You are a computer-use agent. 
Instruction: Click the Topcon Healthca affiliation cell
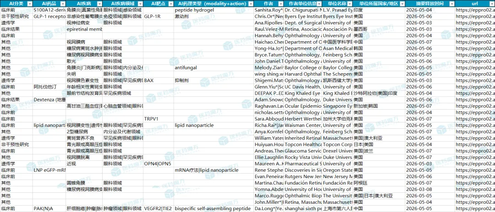tap(303, 144)
